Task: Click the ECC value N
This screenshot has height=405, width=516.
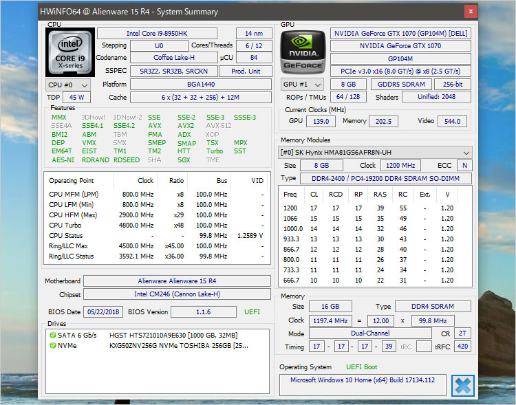Action: (x=464, y=166)
